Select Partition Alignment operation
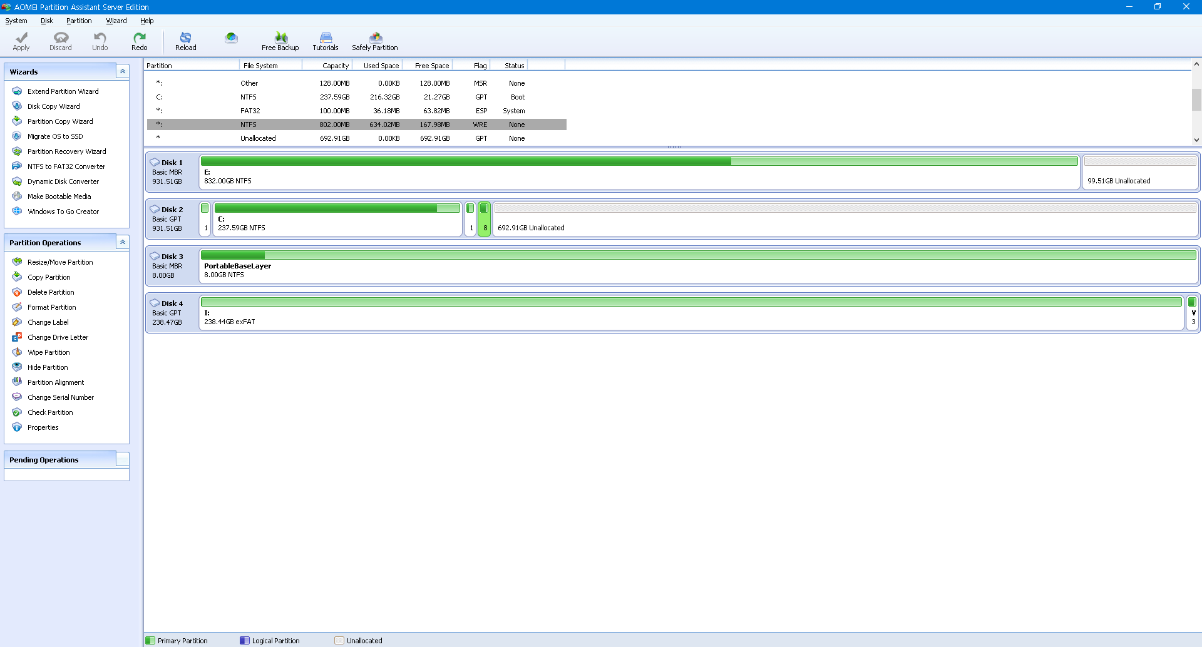The image size is (1202, 647). tap(56, 382)
